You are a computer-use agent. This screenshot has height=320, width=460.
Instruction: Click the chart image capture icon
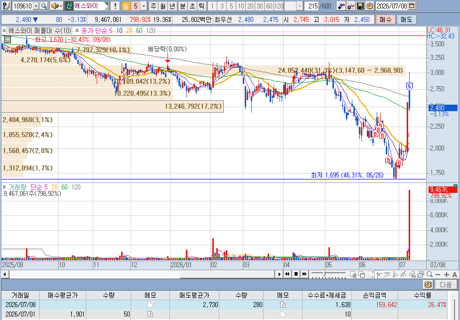click(x=421, y=275)
